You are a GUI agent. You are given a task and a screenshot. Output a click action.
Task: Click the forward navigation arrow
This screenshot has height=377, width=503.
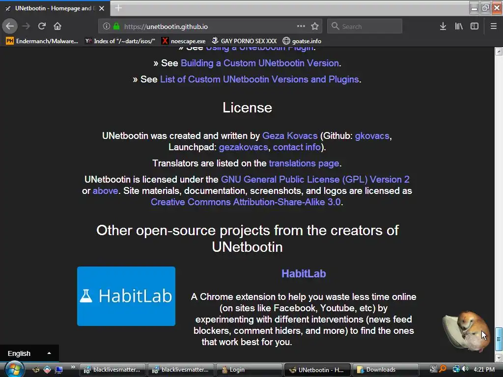(x=26, y=26)
